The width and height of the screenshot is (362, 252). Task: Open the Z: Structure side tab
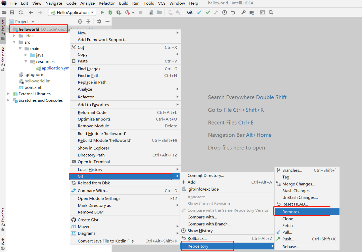(x=3, y=59)
